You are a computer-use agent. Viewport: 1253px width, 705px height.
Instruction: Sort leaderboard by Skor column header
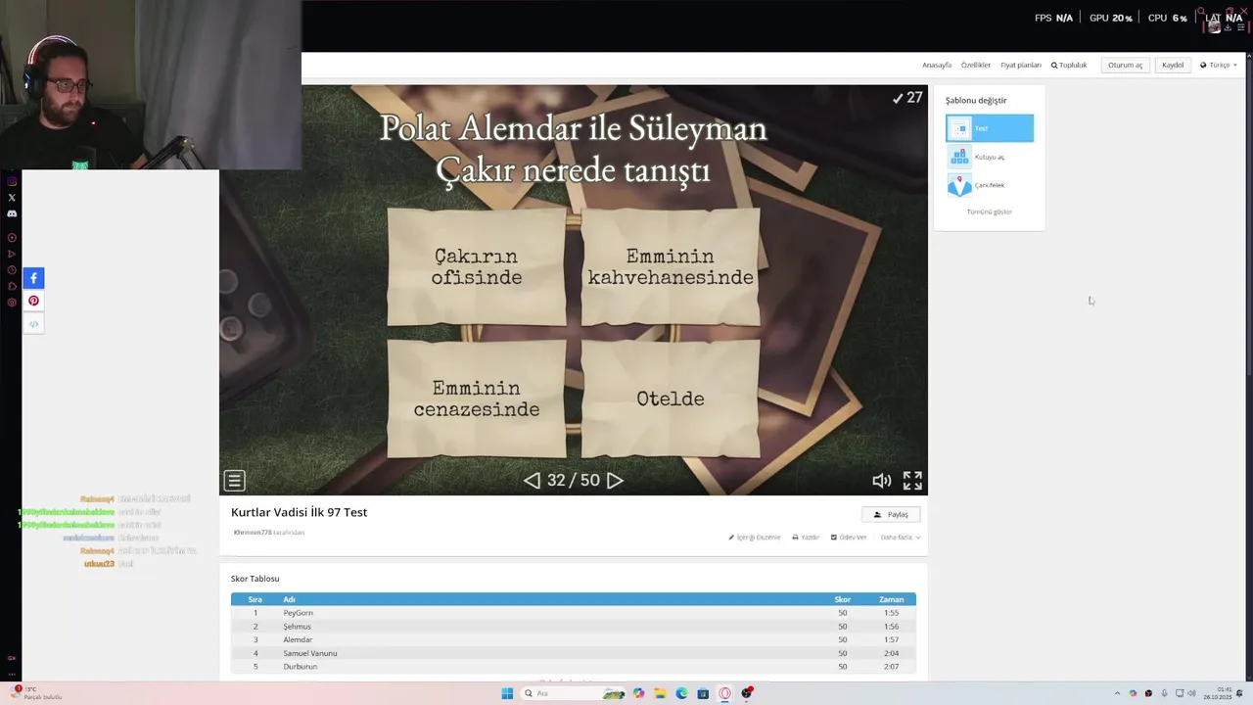[842, 599]
